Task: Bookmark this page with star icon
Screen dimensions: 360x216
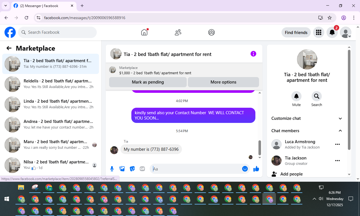Action: (330, 18)
